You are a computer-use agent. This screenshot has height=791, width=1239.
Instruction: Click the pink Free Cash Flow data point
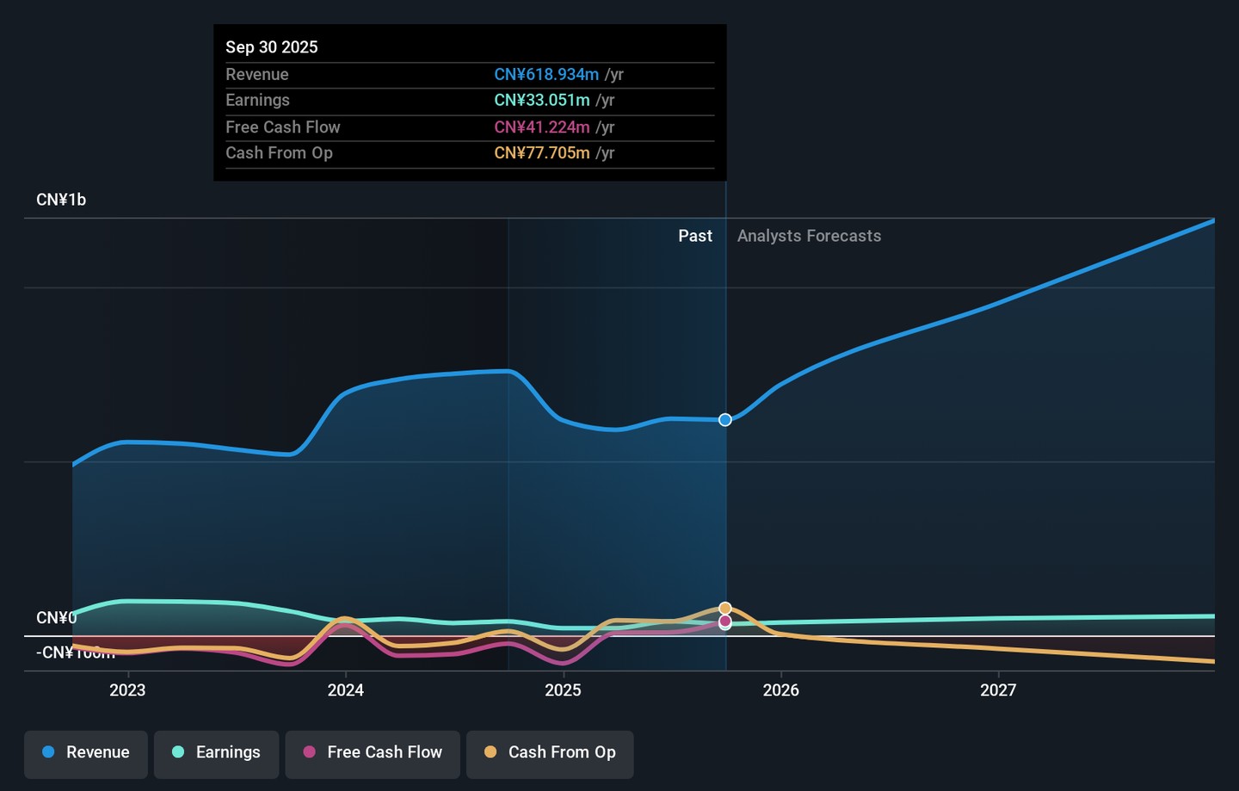(x=725, y=621)
